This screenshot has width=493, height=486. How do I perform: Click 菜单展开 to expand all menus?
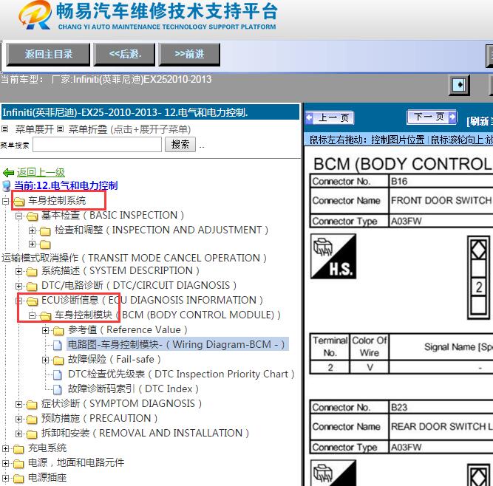pyautogui.click(x=35, y=129)
